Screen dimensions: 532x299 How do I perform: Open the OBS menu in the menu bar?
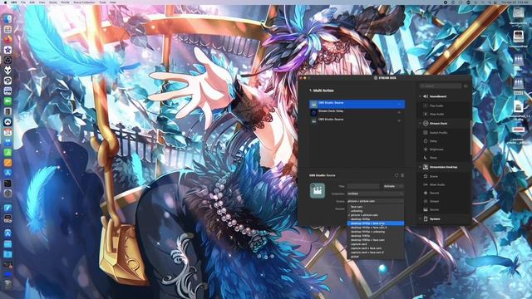(x=13, y=2)
